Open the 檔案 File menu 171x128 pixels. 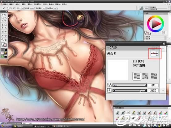[5, 4]
